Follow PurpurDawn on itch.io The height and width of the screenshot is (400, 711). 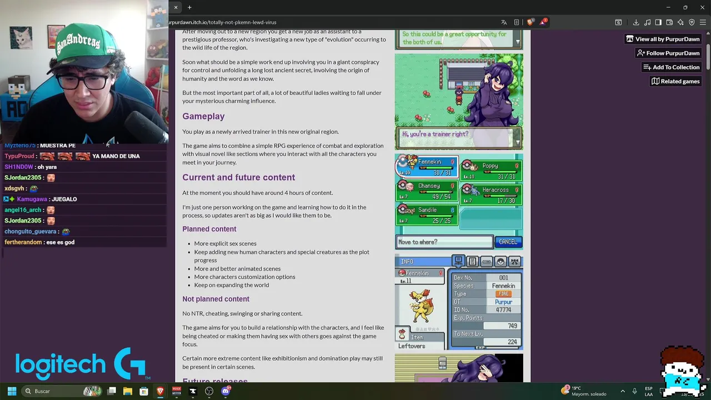coord(668,53)
